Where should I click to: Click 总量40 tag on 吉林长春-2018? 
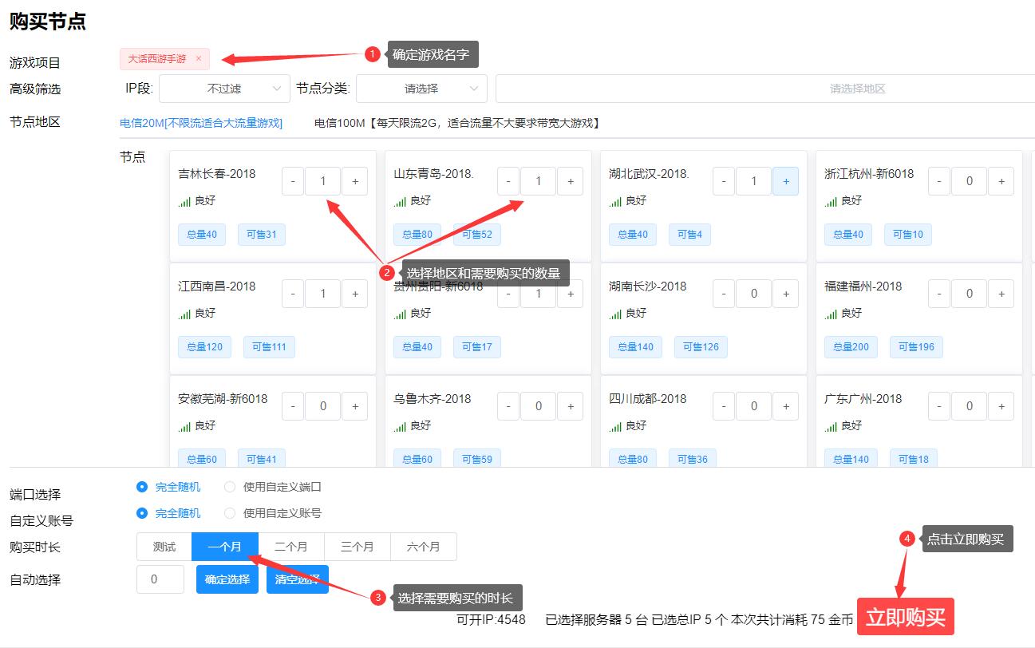pyautogui.click(x=202, y=234)
